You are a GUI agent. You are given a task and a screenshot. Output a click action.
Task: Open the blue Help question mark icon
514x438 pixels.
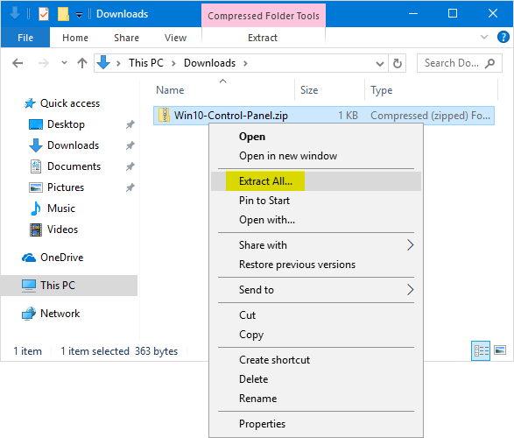click(x=503, y=37)
